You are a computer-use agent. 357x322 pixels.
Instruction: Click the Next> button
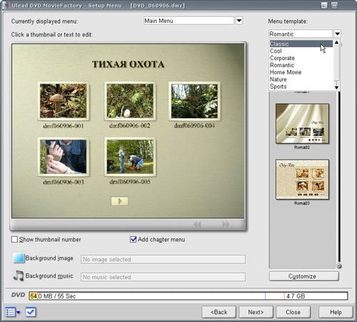tap(256, 312)
